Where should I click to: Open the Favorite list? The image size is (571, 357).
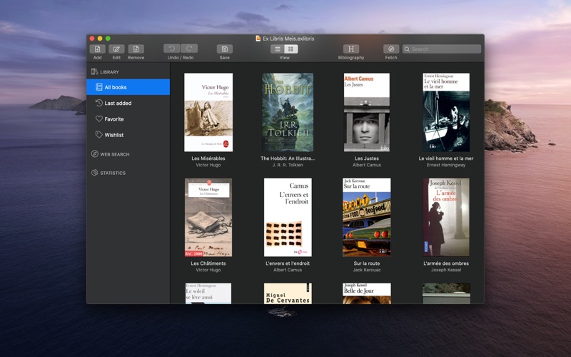click(128, 119)
